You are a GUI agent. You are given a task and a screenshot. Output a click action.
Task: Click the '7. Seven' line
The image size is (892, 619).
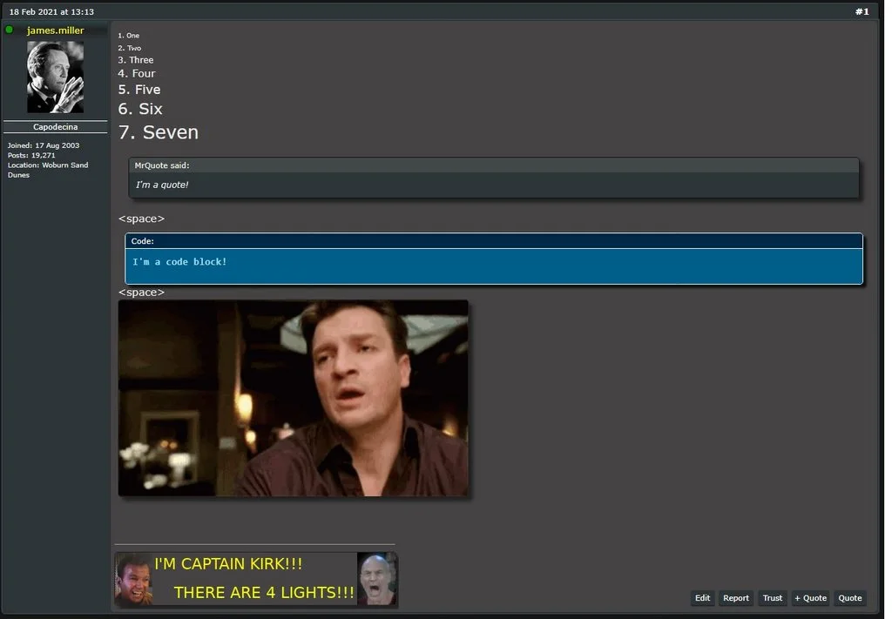tap(159, 132)
